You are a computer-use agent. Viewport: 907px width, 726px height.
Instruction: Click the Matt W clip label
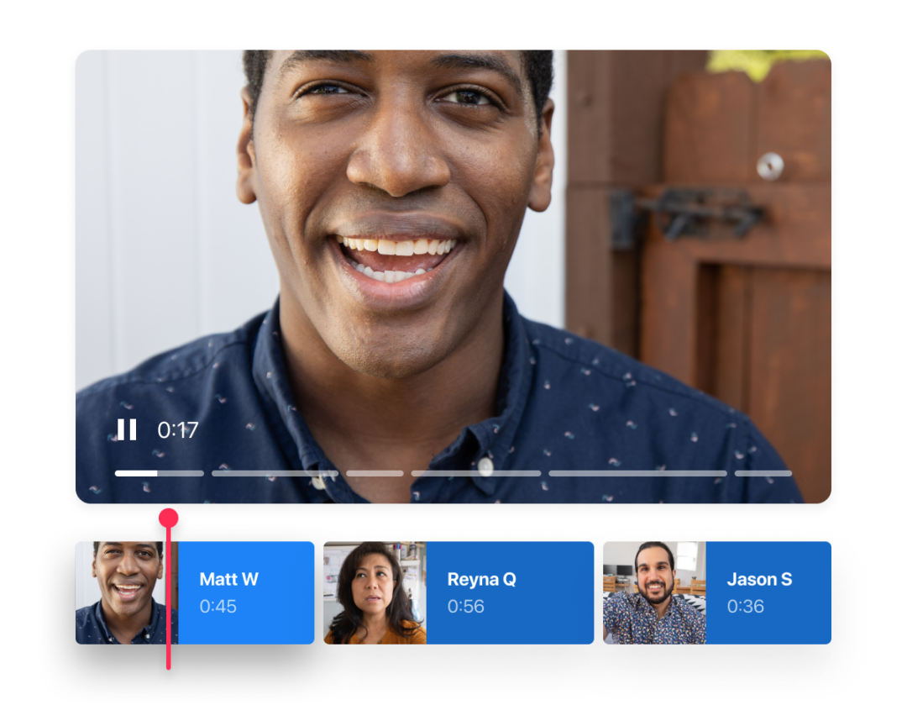pyautogui.click(x=228, y=579)
